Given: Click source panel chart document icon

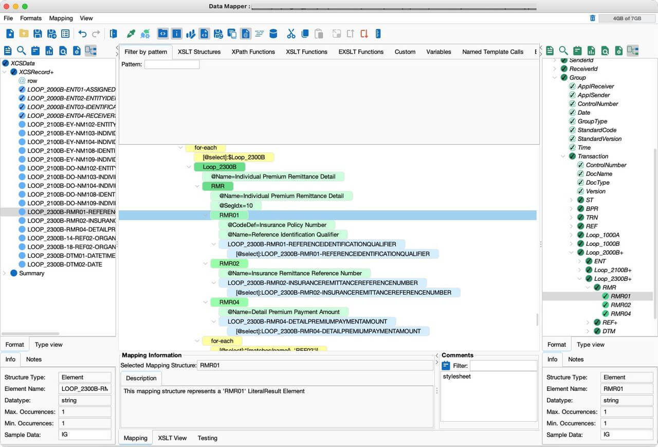Looking at the screenshot, I should (49, 50).
